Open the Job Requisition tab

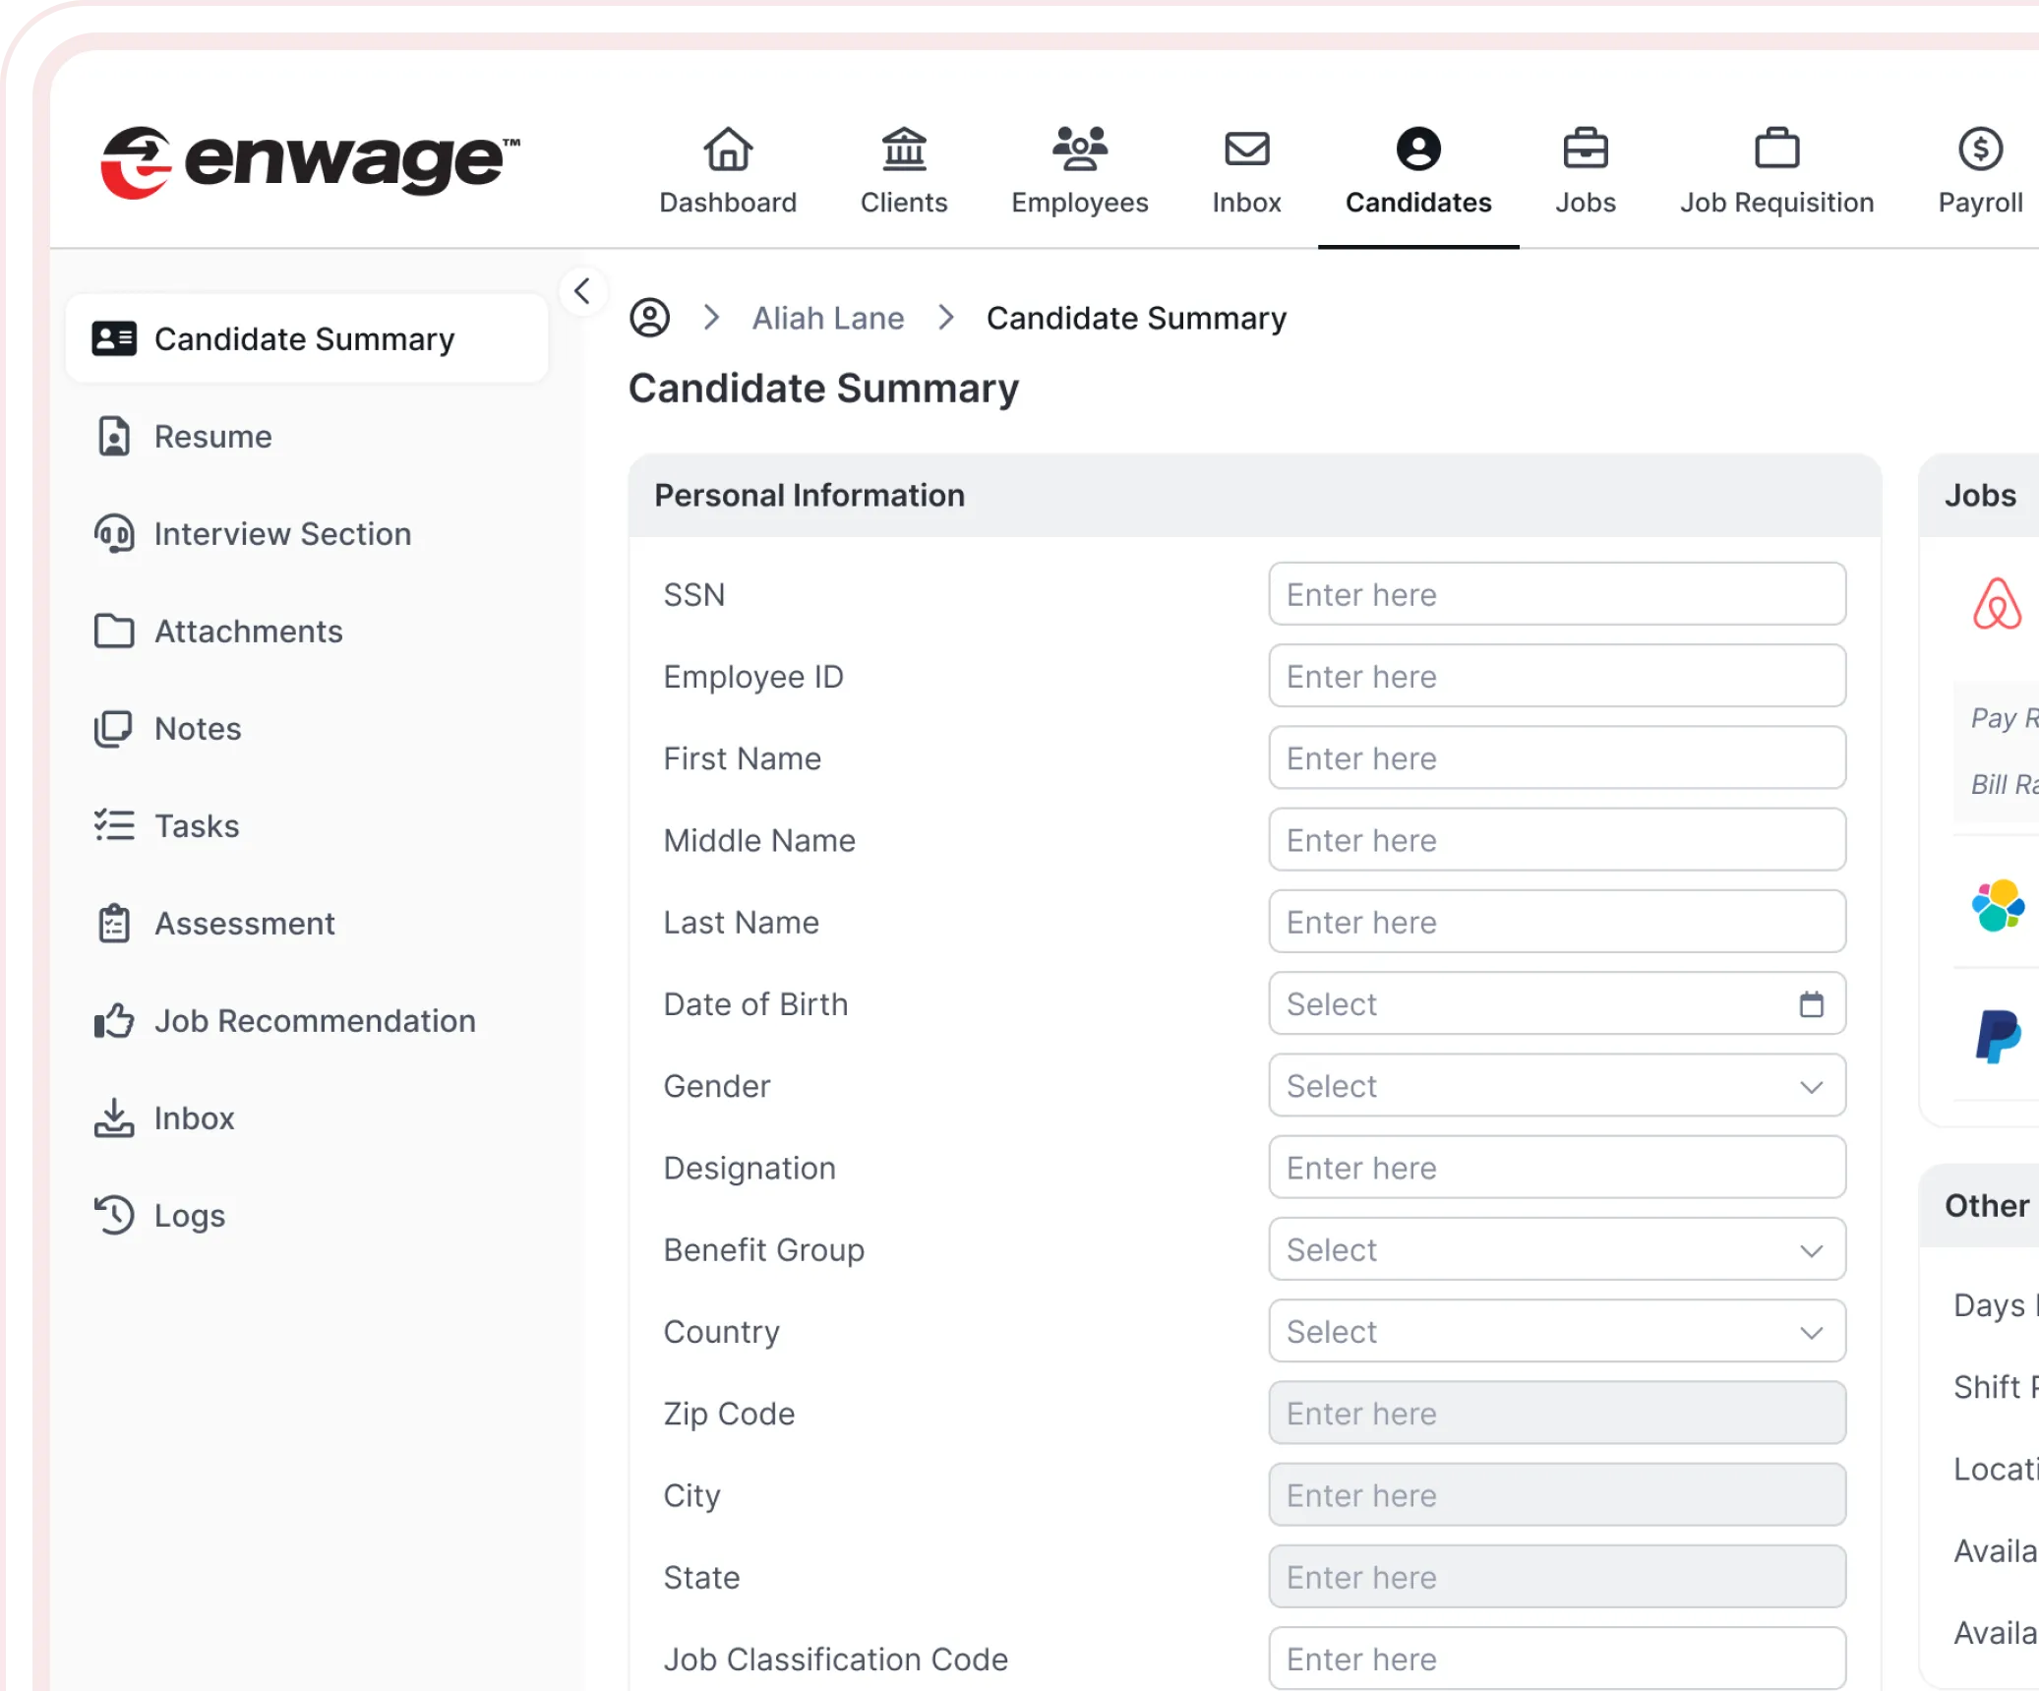click(1776, 171)
